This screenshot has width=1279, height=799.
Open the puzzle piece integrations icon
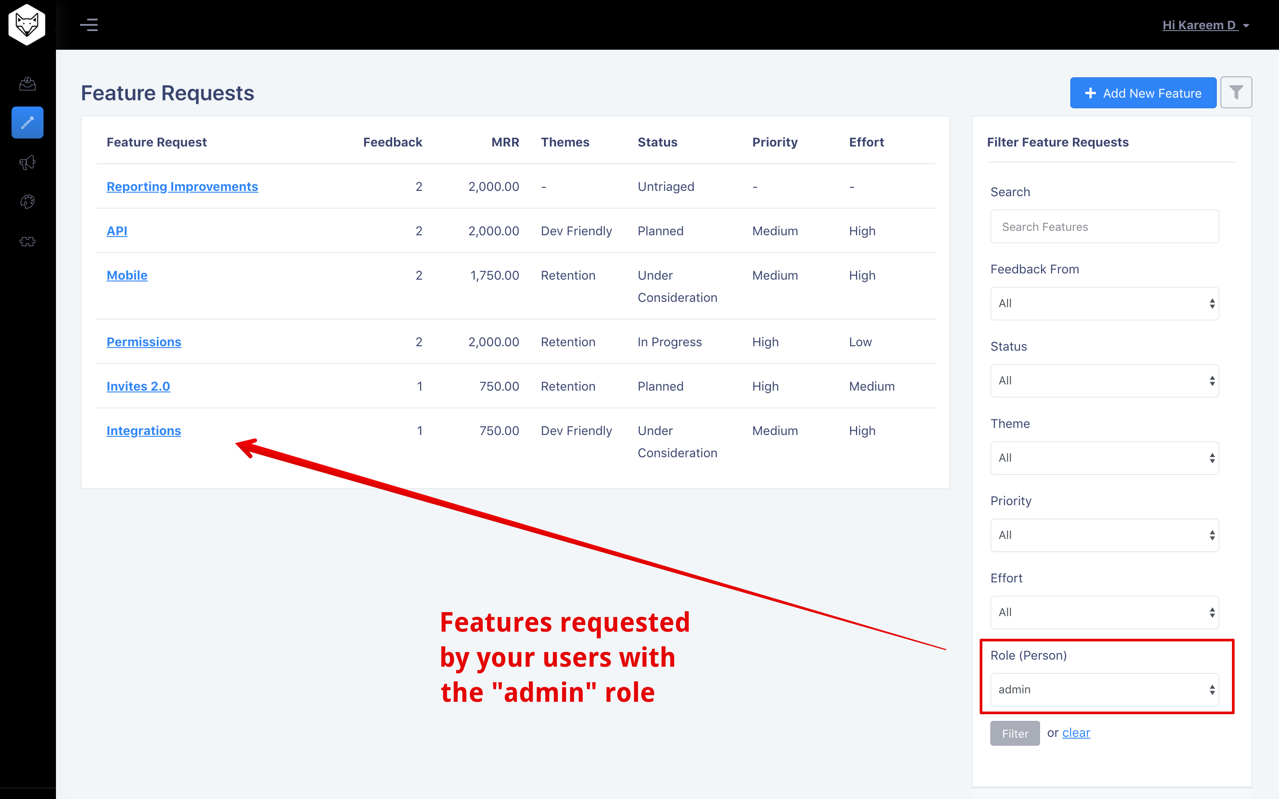coord(28,241)
